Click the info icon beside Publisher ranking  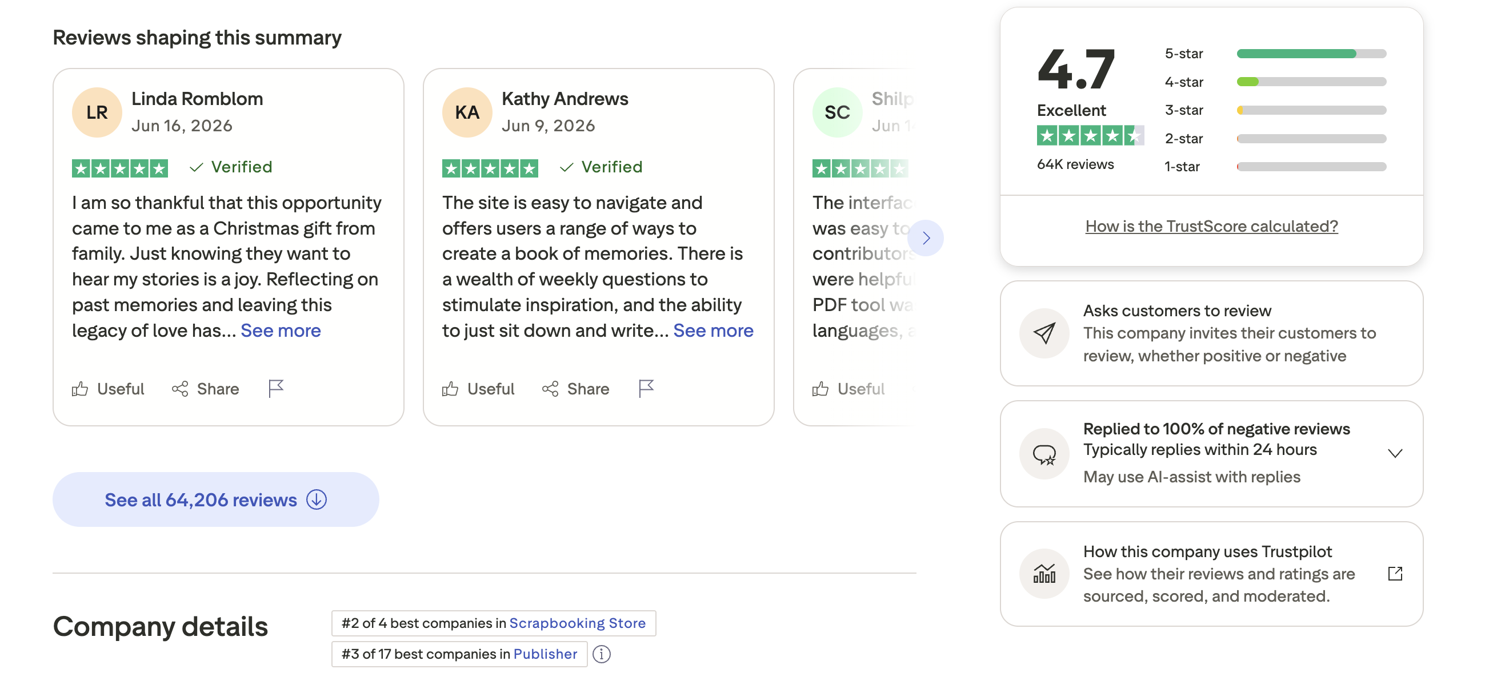pyautogui.click(x=602, y=654)
